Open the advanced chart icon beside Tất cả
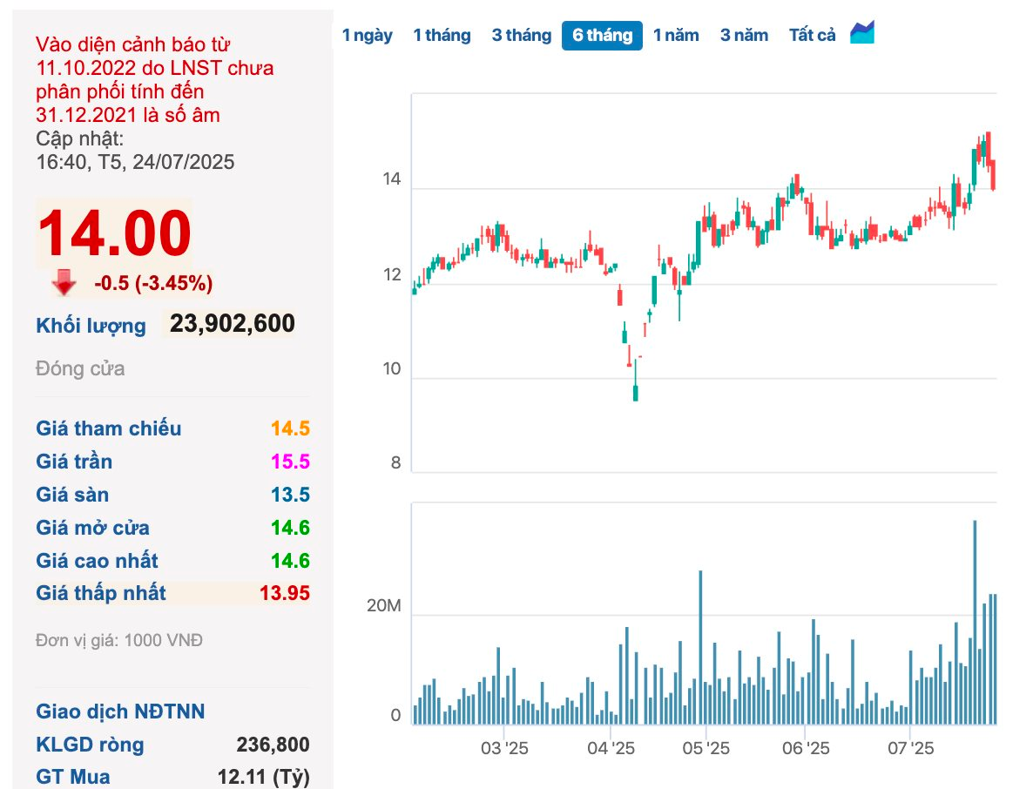Viewport: 1033px width, 789px height. (x=862, y=33)
